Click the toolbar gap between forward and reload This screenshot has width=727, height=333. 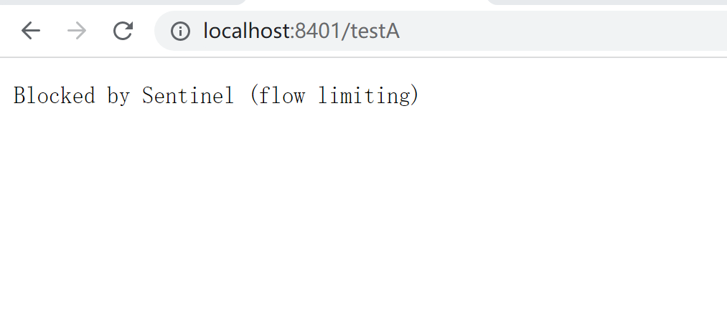[x=100, y=31]
